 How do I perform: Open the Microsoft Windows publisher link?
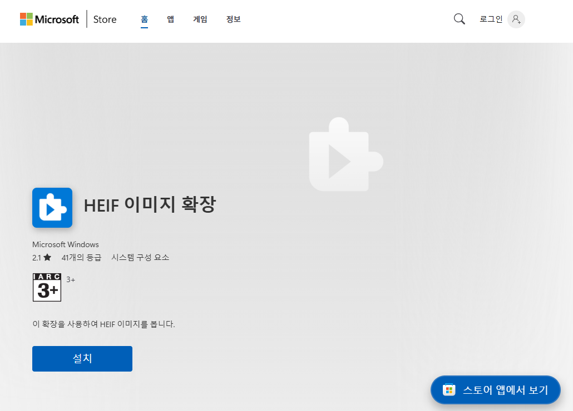tap(66, 244)
